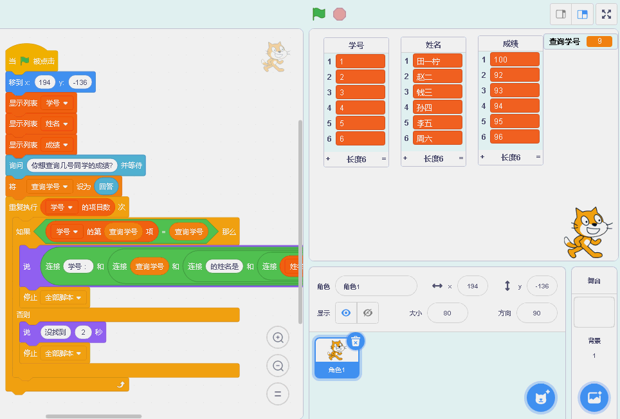620x419 pixels.
Task: Click the 舞台 label in stage panel
Action: click(x=594, y=281)
